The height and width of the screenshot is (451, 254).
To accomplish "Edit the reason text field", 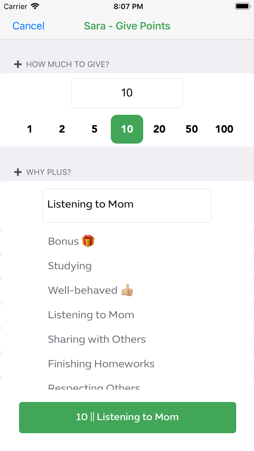I will tap(127, 205).
